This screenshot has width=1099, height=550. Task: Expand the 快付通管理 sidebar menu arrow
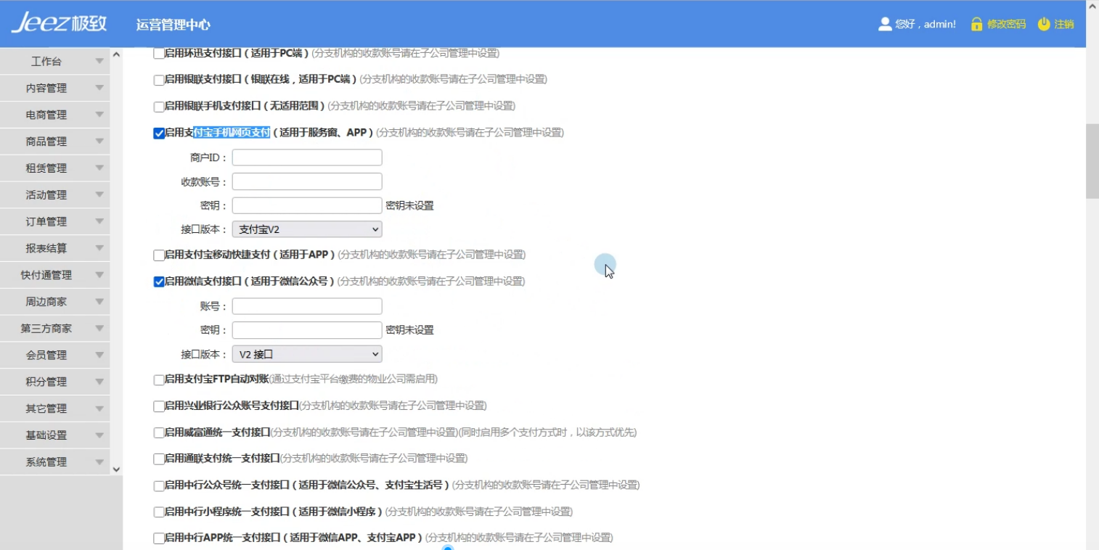[99, 275]
